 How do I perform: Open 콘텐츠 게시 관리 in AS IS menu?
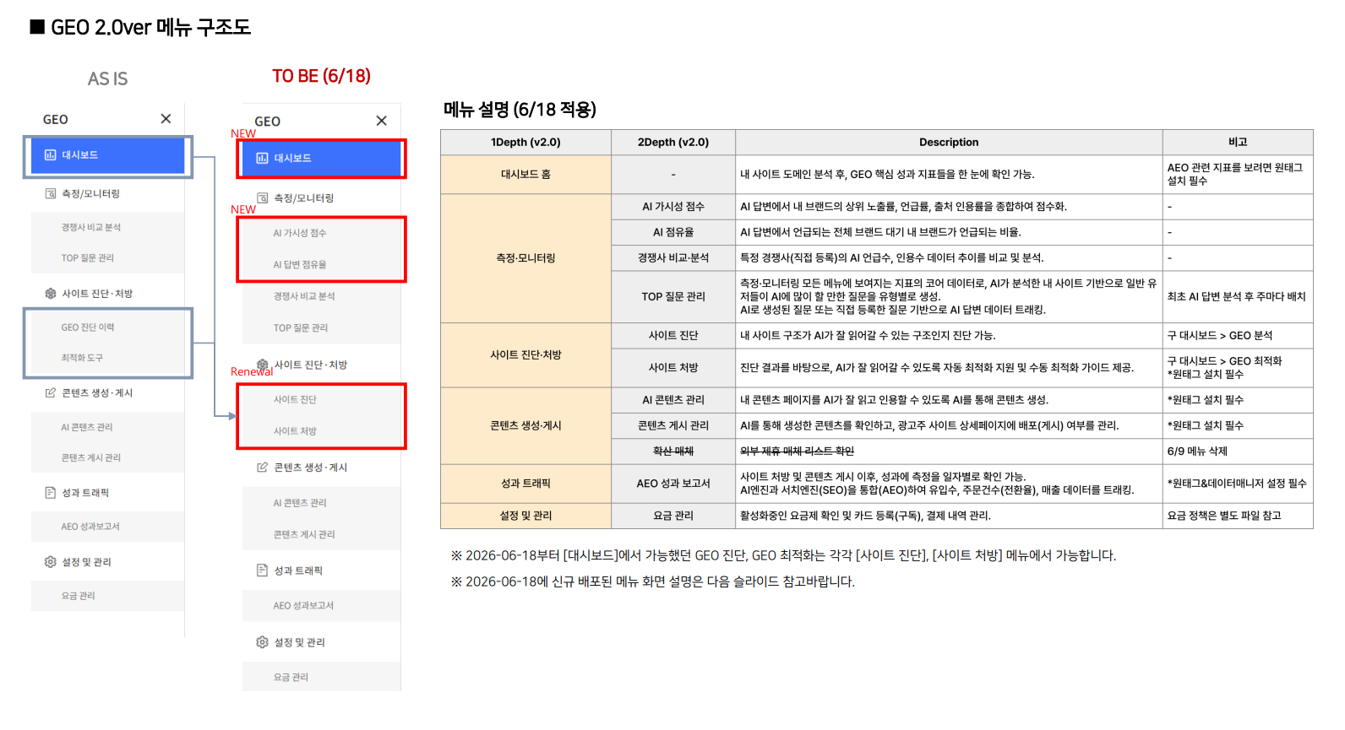coord(90,458)
